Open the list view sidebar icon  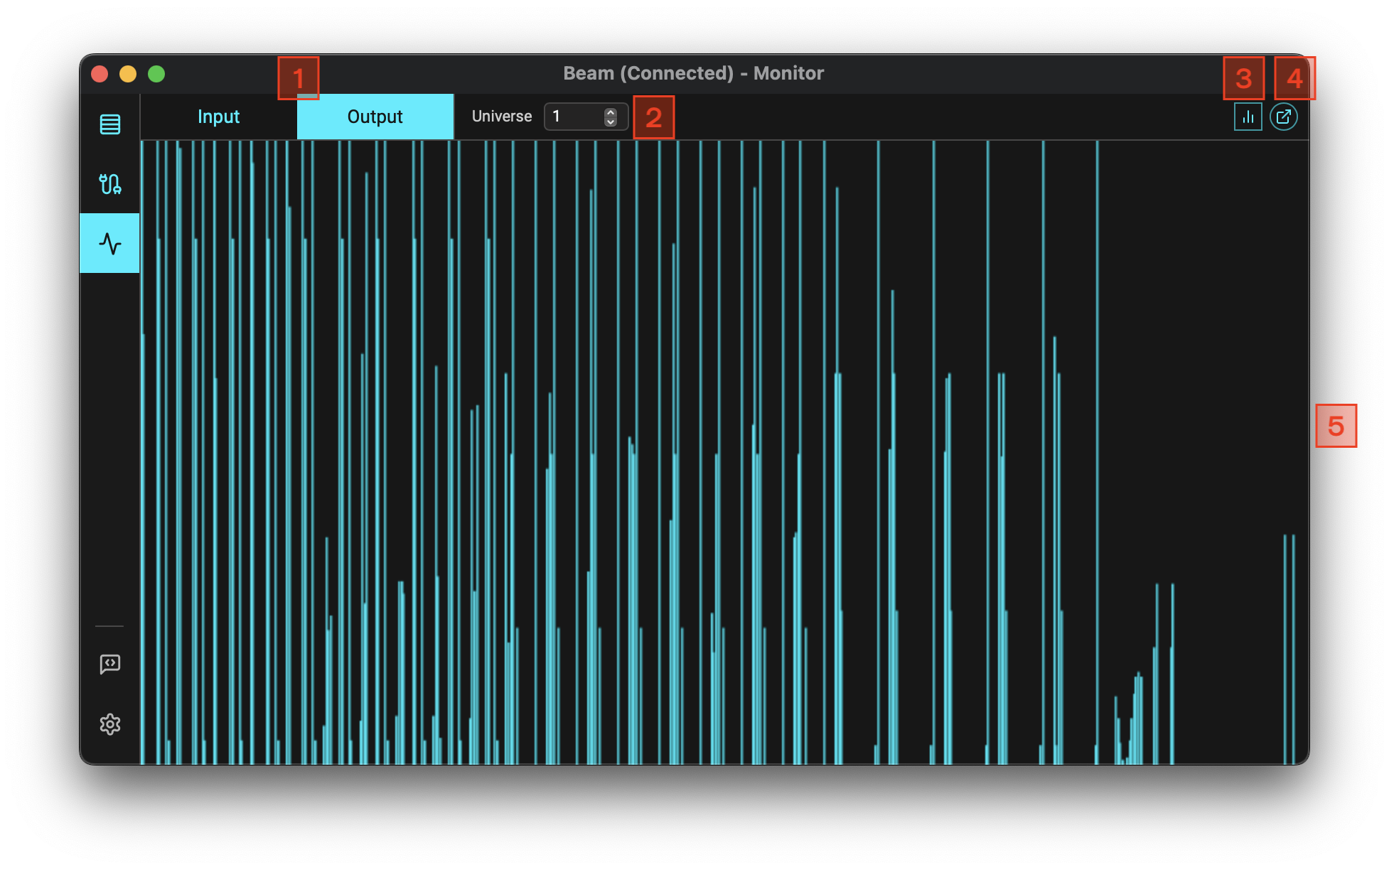(x=109, y=124)
